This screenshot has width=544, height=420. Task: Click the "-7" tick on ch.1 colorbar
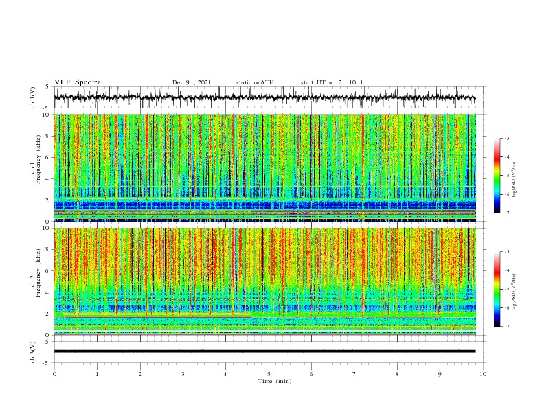(x=507, y=213)
